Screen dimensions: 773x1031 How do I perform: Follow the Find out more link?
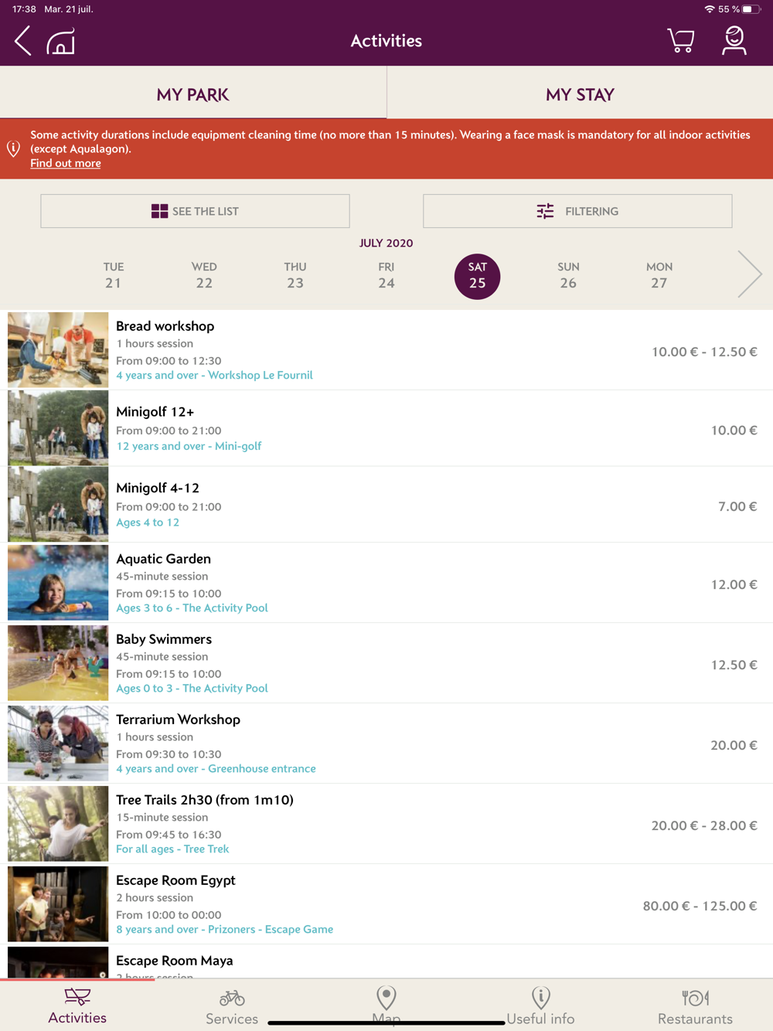[x=66, y=163]
